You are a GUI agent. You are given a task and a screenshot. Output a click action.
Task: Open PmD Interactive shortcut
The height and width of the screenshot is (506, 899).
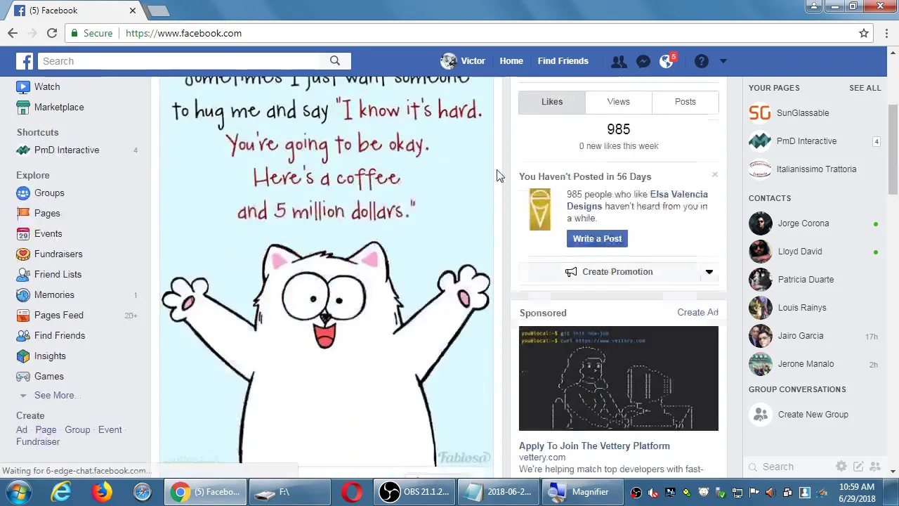tap(67, 150)
